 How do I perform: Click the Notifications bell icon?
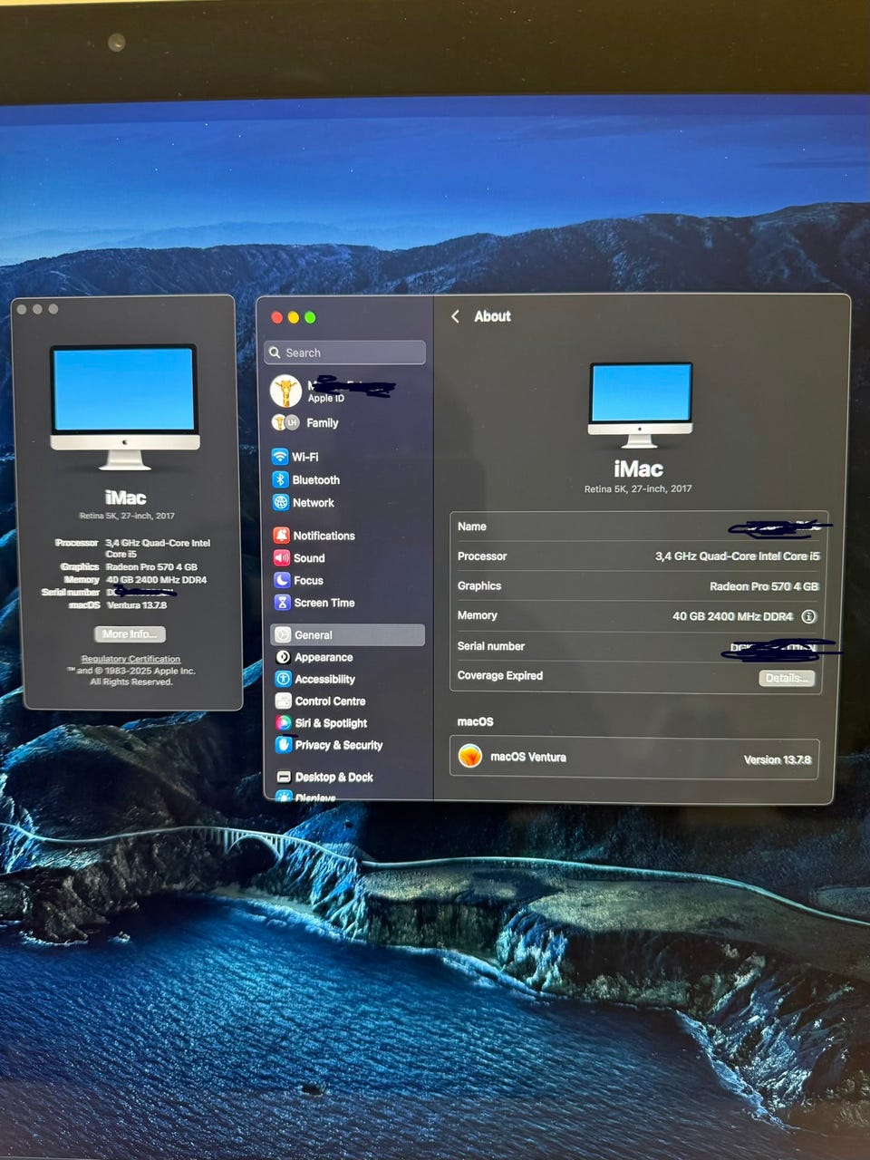pos(282,536)
